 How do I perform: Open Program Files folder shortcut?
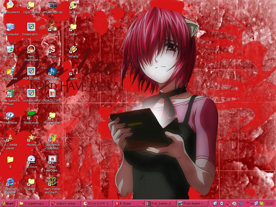(x=53, y=118)
